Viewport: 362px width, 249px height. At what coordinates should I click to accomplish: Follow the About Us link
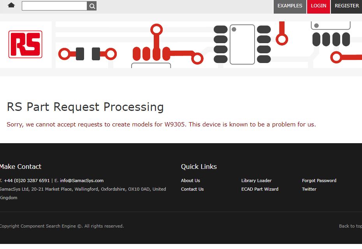190,181
